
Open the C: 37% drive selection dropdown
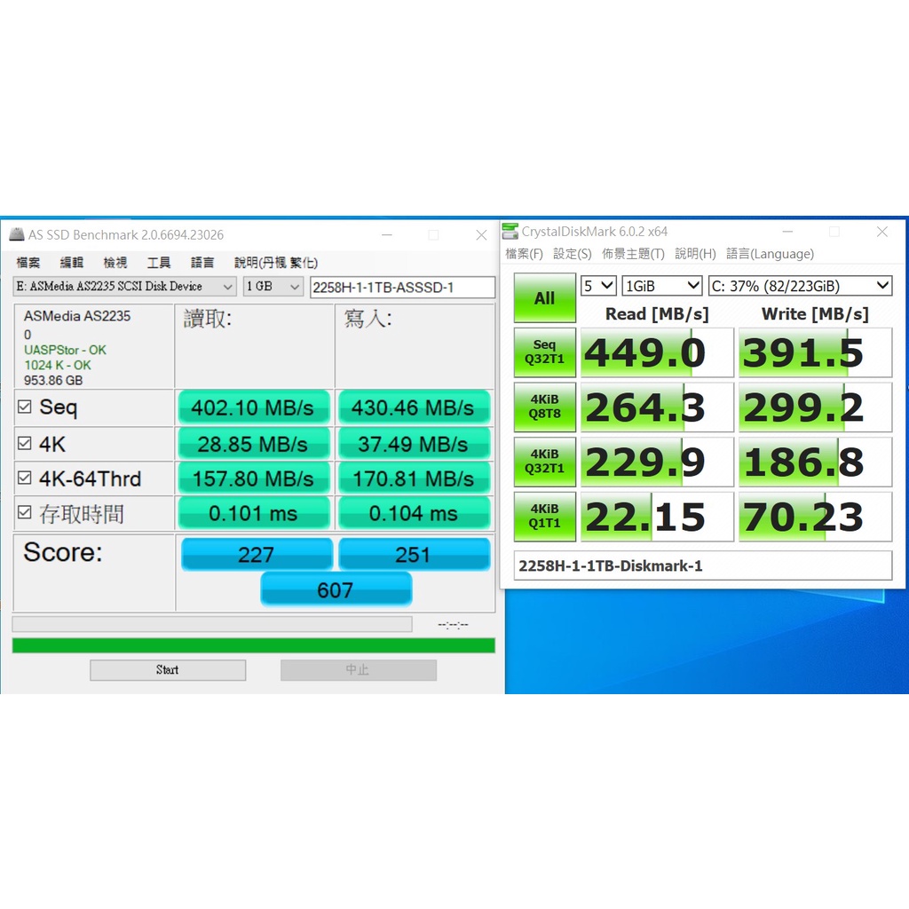click(x=799, y=286)
